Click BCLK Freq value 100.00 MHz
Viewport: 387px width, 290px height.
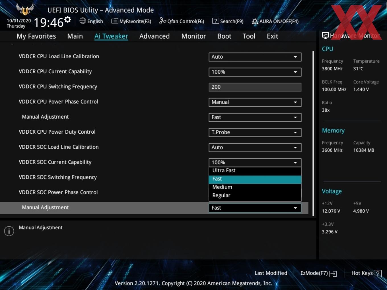click(x=334, y=89)
